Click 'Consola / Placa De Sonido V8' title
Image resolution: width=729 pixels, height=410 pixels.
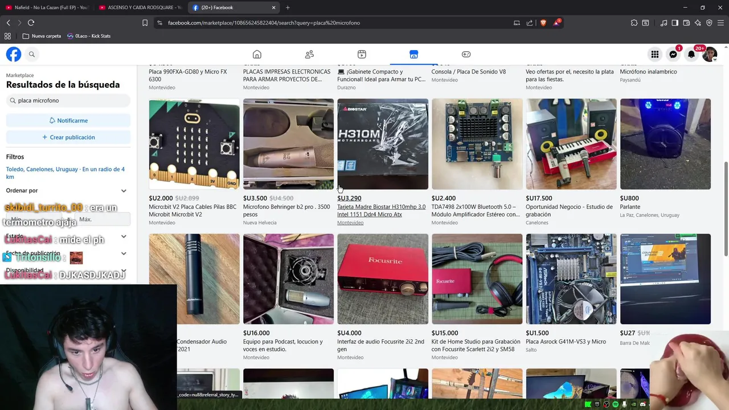(x=468, y=72)
